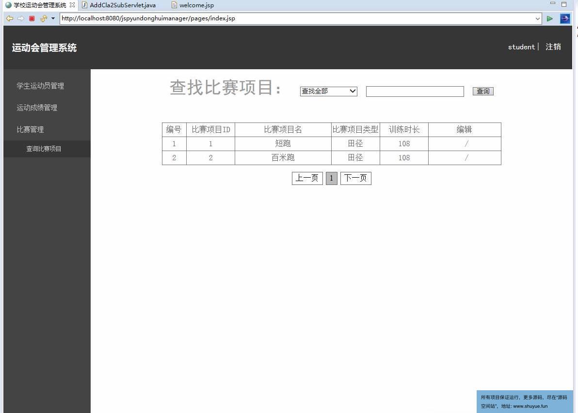Click 108 duration in 短跑 row
The width and height of the screenshot is (578, 413).
point(404,143)
